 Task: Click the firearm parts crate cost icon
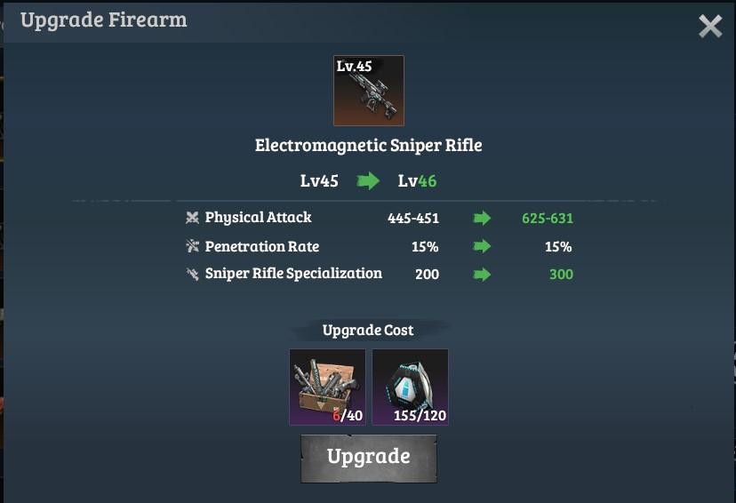[327, 387]
